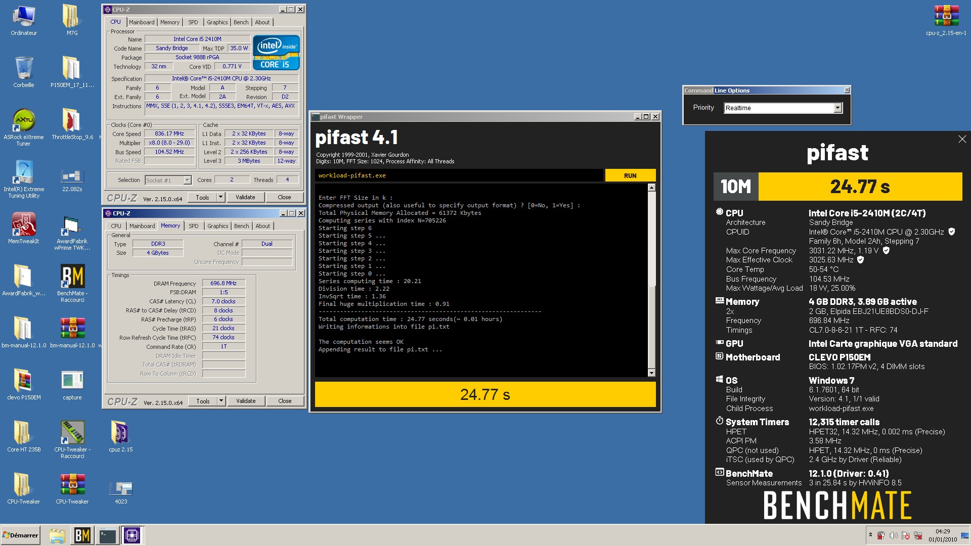The width and height of the screenshot is (971, 546).
Task: Click the Action Center flag tray icon
Action: point(905,535)
